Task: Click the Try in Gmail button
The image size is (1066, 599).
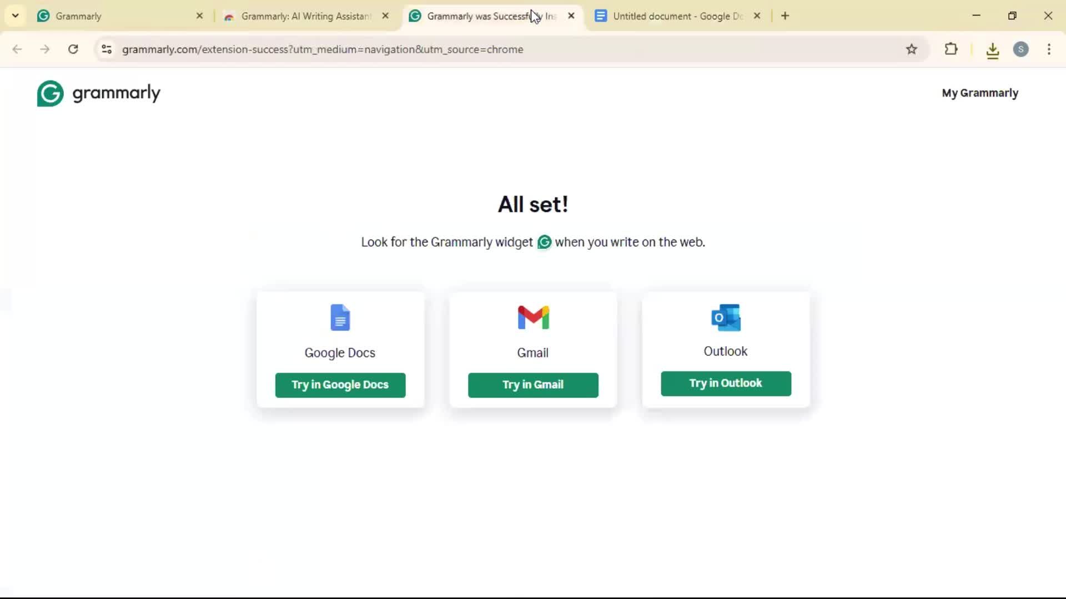Action: tap(533, 385)
